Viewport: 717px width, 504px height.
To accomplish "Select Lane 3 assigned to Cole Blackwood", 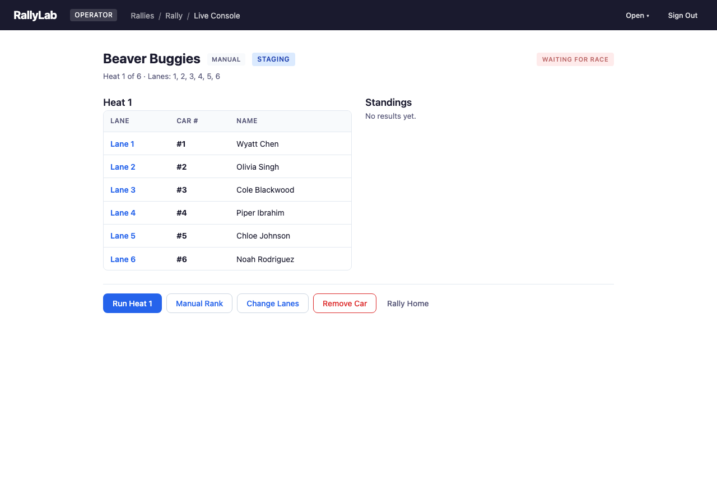I will 123,190.
